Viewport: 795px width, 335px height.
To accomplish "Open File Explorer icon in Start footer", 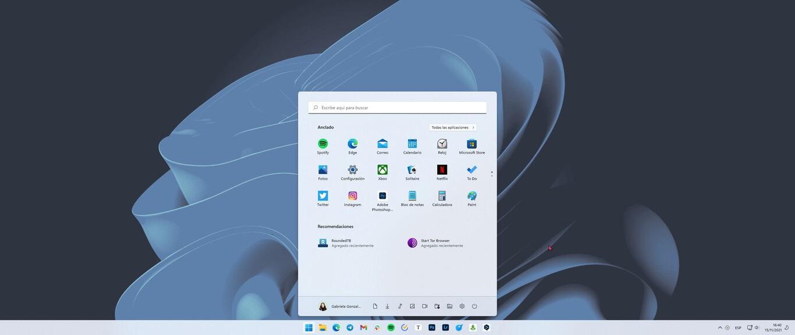I will click(x=450, y=307).
